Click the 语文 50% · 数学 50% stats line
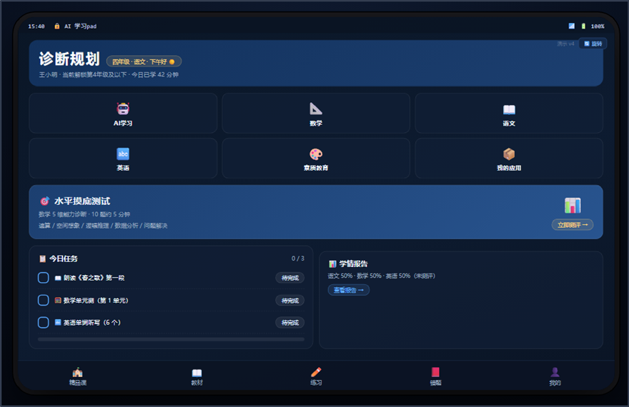Image resolution: width=629 pixels, height=407 pixels. (381, 276)
